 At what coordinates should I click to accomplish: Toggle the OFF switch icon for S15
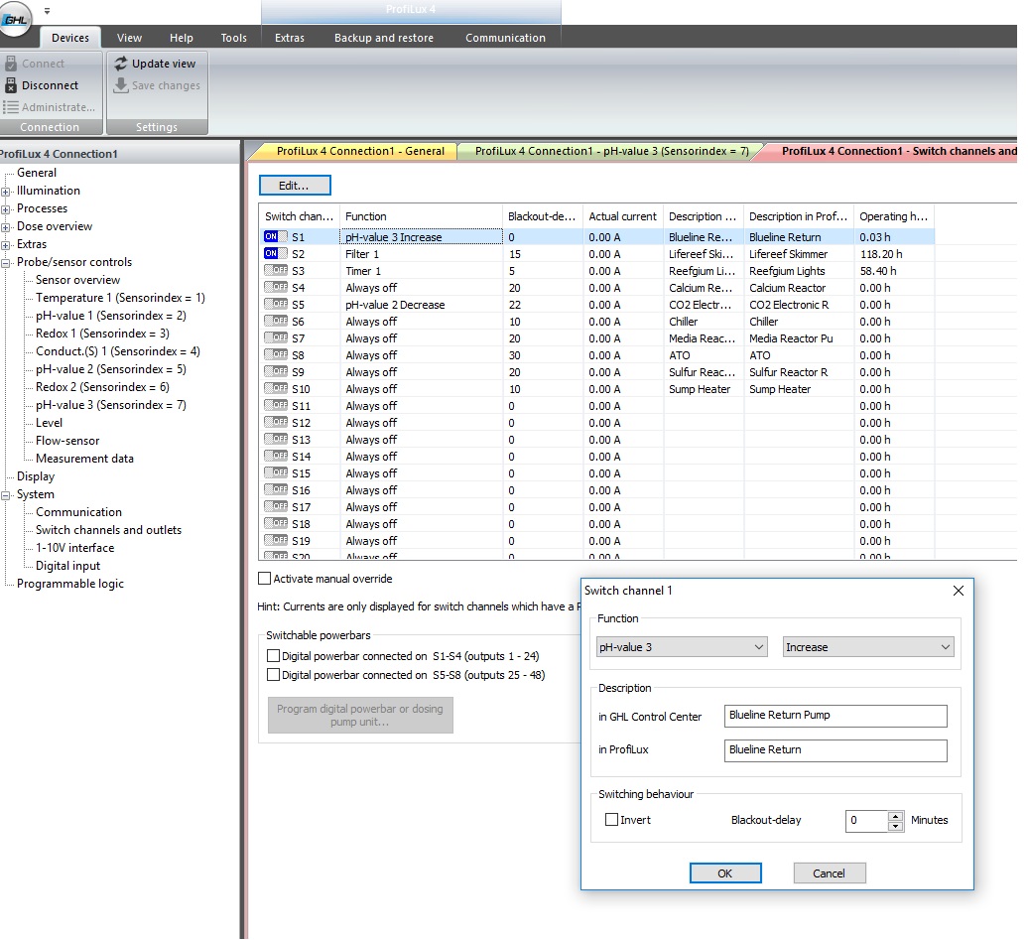pyautogui.click(x=276, y=472)
